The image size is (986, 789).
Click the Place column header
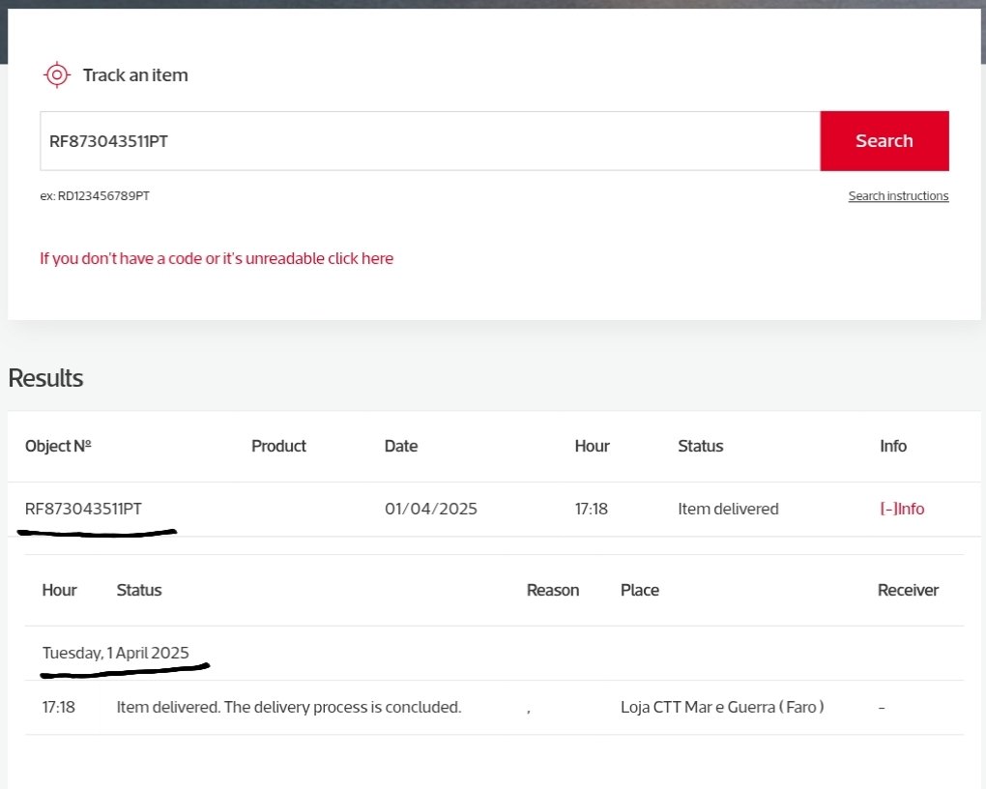[640, 590]
